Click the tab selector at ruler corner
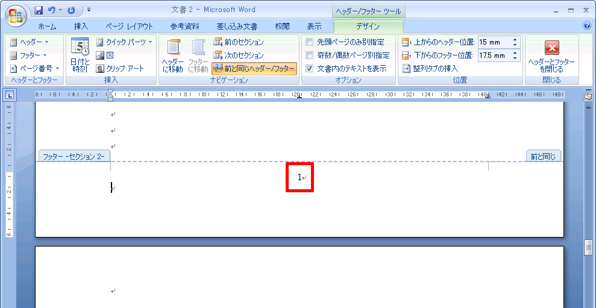 [10, 95]
